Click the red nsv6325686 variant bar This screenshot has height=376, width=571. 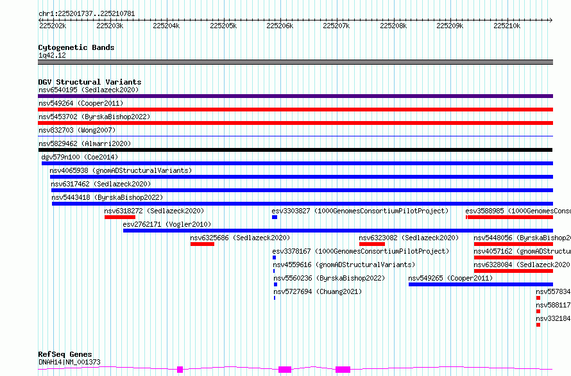202,244
